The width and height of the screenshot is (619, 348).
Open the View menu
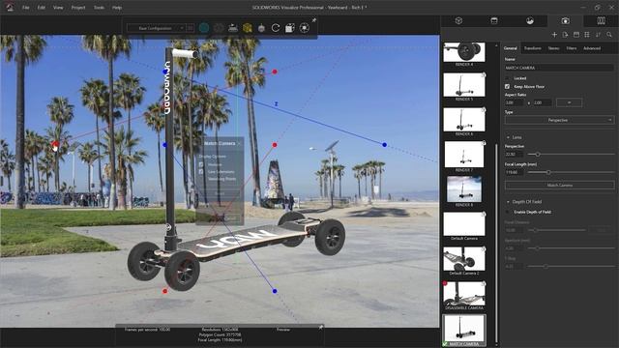(58, 8)
